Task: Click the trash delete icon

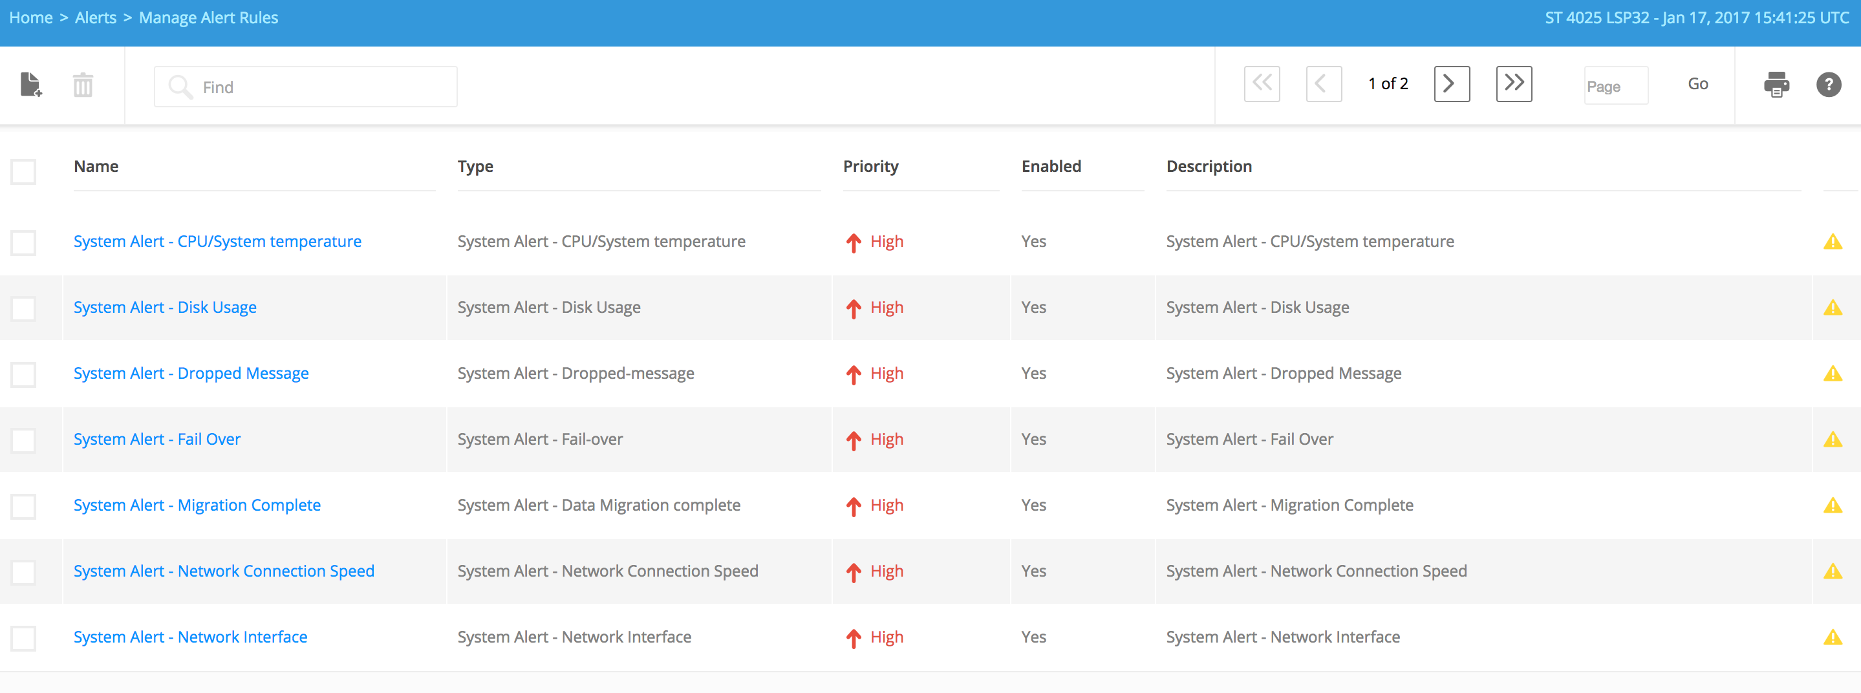Action: point(83,85)
